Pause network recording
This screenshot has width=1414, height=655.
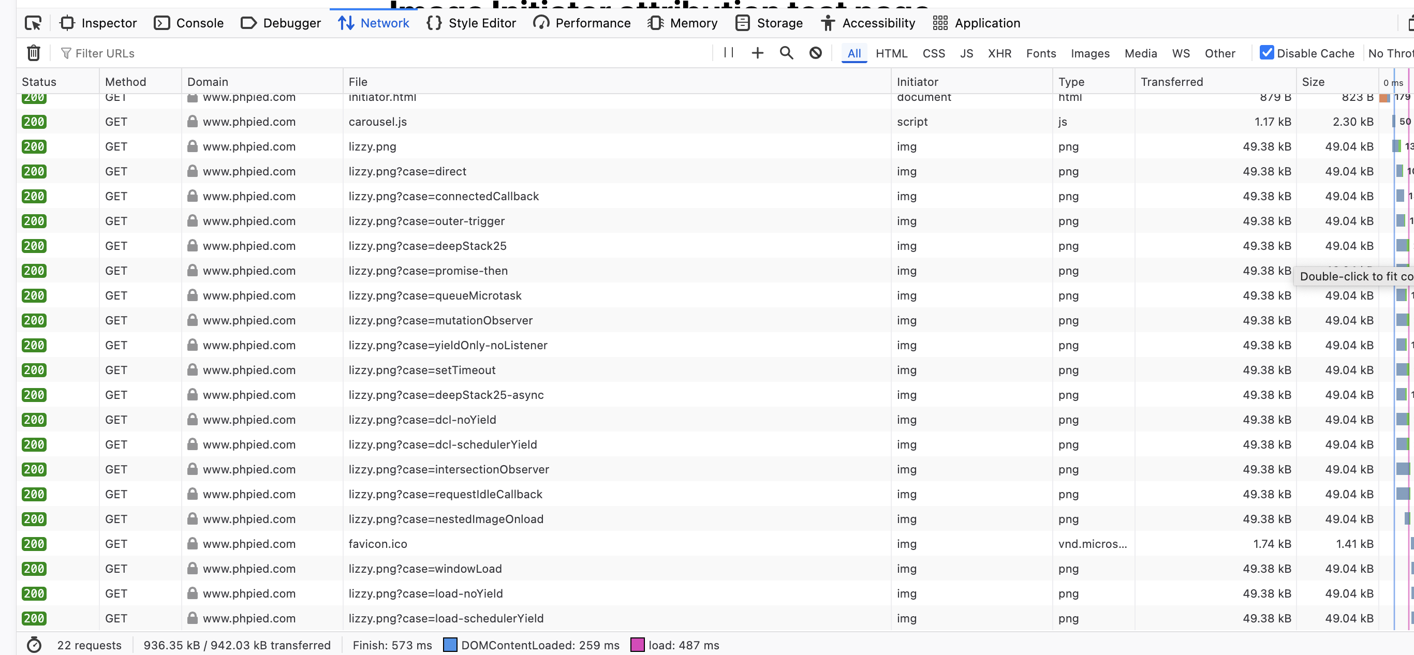click(728, 53)
